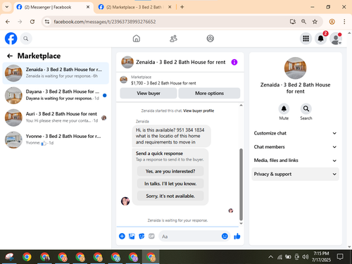Expand Privacy & support section
The height and width of the screenshot is (264, 352).
[295, 174]
